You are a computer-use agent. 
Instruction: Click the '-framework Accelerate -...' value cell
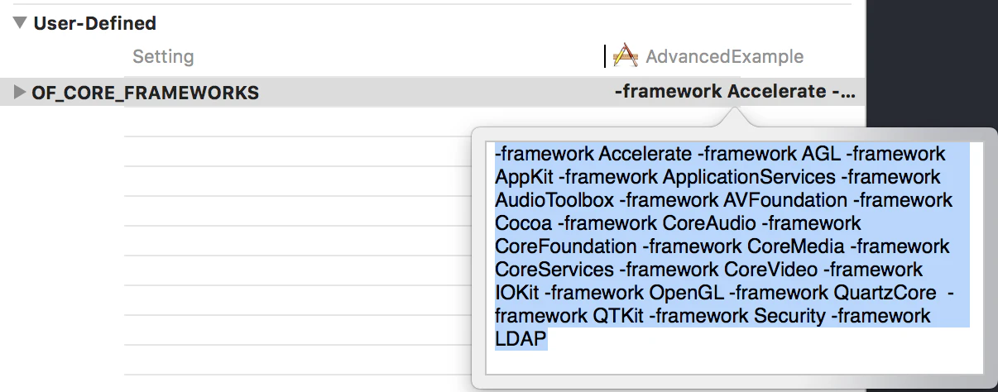click(x=735, y=92)
